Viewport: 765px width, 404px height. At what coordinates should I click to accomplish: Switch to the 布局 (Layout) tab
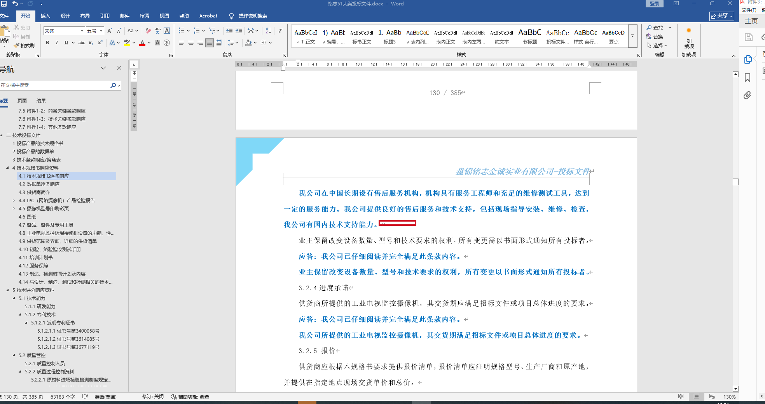click(85, 16)
